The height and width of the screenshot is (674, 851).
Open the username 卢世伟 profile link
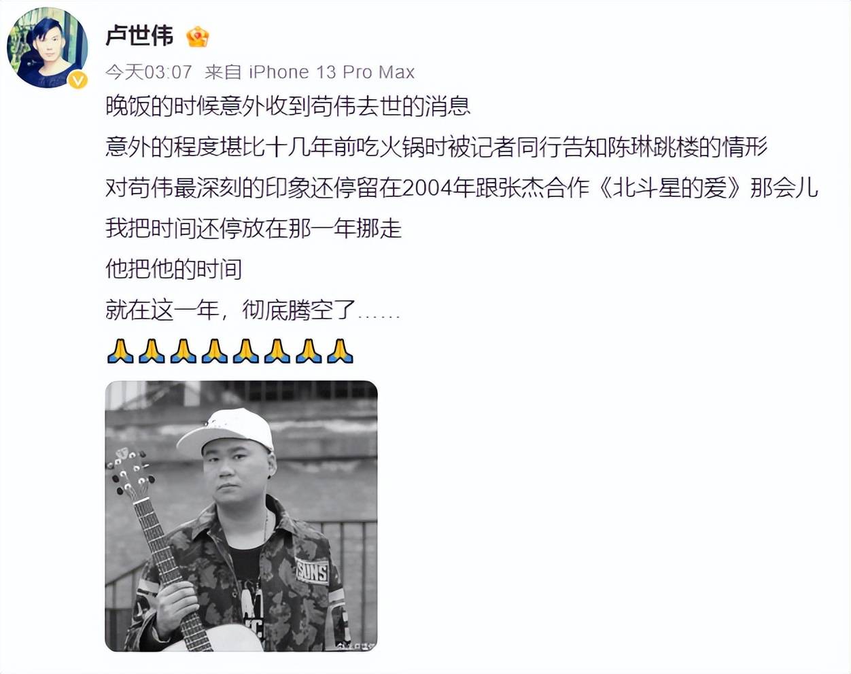139,36
